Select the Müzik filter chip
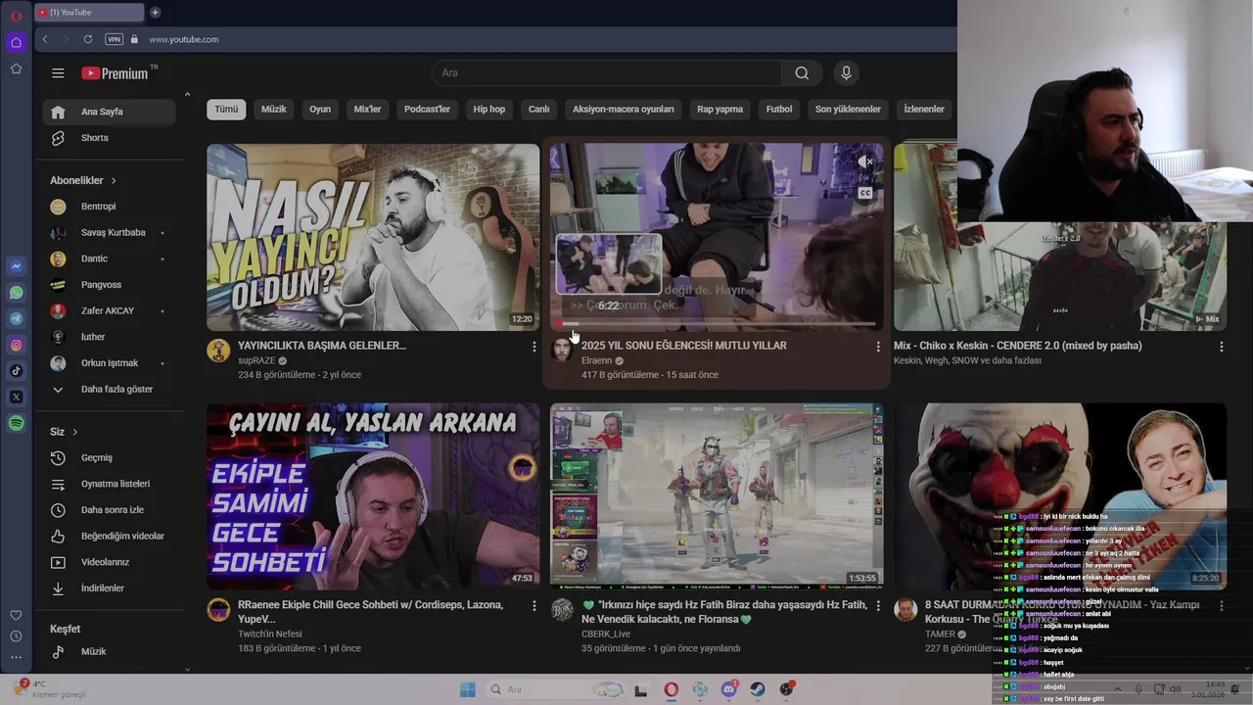Viewport: 1253px width, 705px height. 274,110
